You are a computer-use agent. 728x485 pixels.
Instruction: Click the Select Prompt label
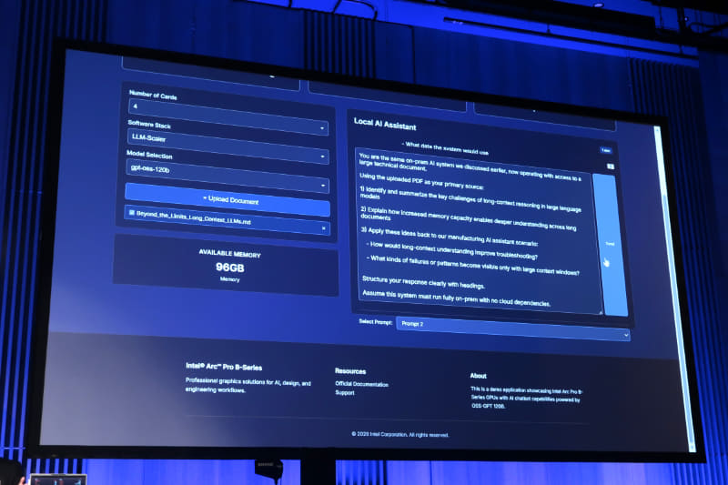[x=375, y=321]
